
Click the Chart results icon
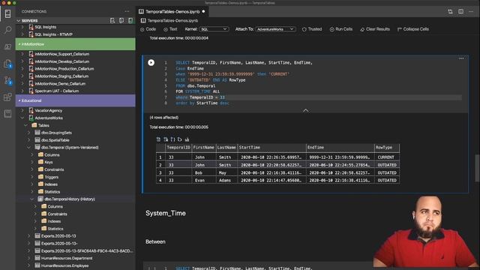click(x=187, y=139)
